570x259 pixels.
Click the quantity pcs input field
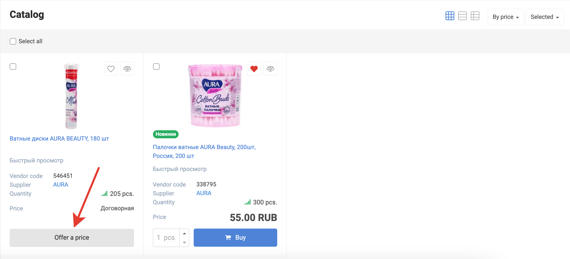pos(166,238)
